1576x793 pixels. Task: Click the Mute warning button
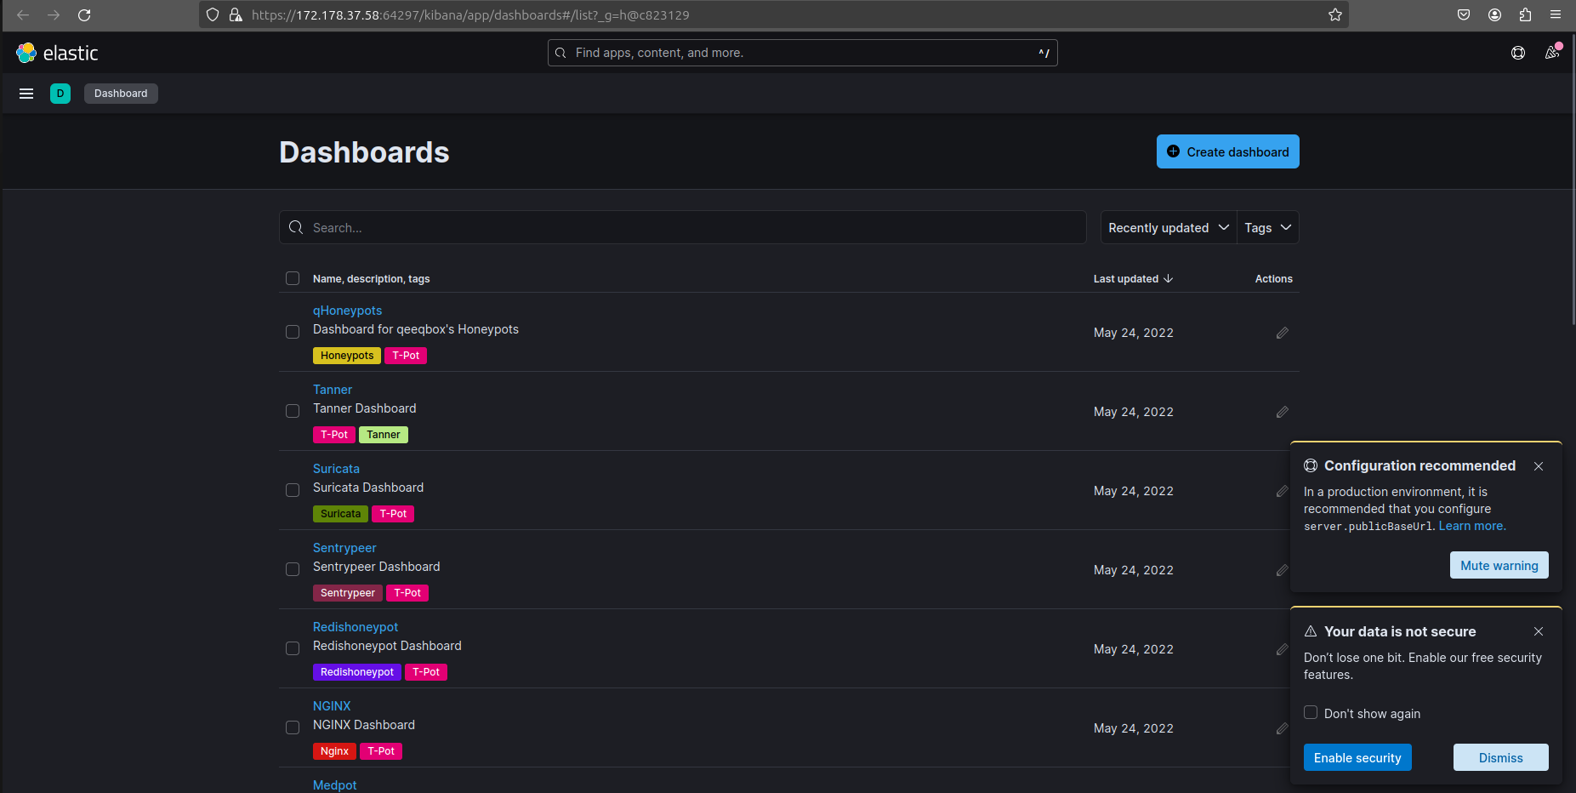point(1499,565)
